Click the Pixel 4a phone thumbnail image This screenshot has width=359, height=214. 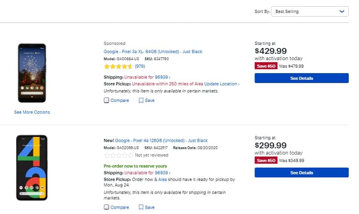32,168
